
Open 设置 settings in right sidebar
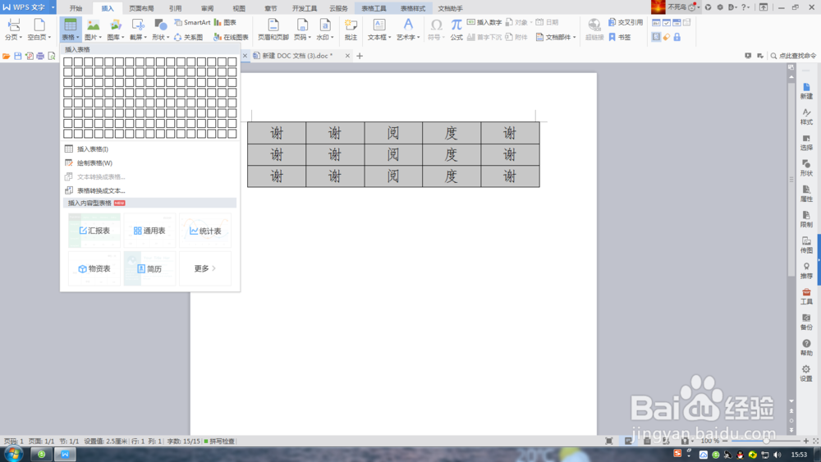pos(806,373)
